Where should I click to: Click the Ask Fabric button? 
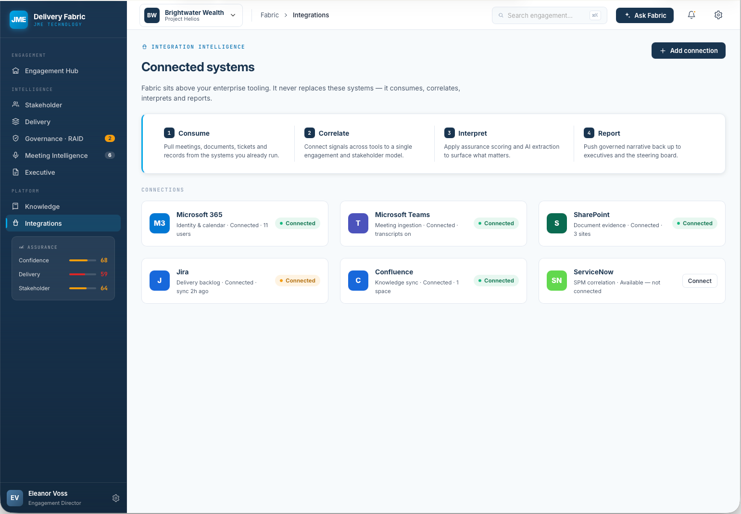[645, 15]
